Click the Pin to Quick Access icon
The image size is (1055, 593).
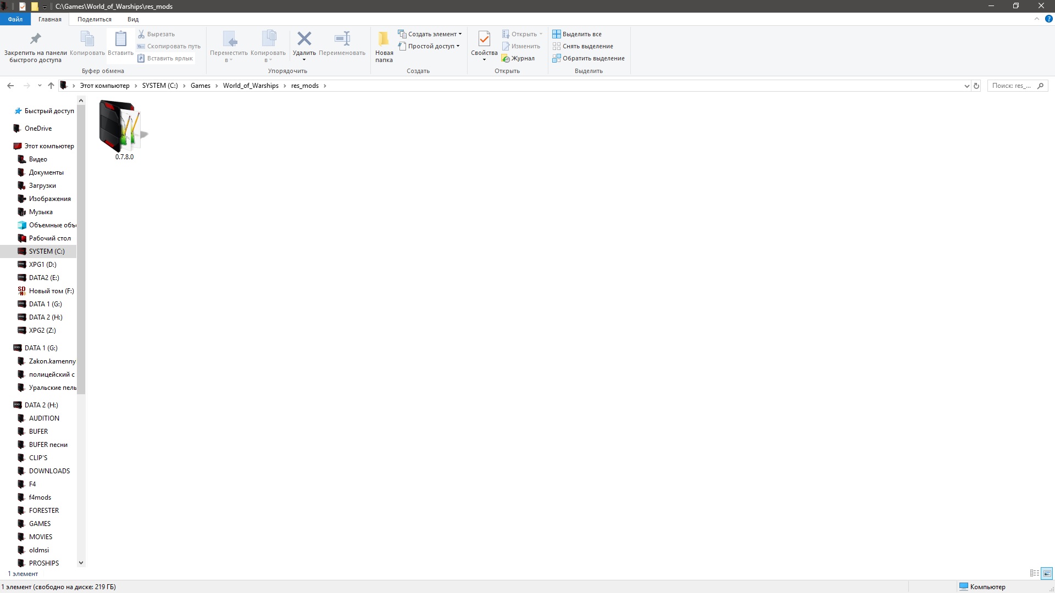(x=35, y=39)
